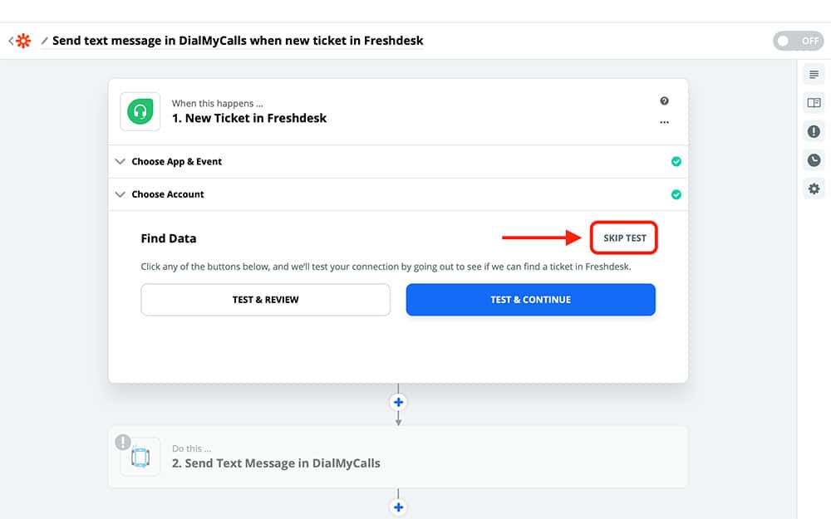
Task: Toggle the Zap ON/OFF switch
Action: point(798,41)
